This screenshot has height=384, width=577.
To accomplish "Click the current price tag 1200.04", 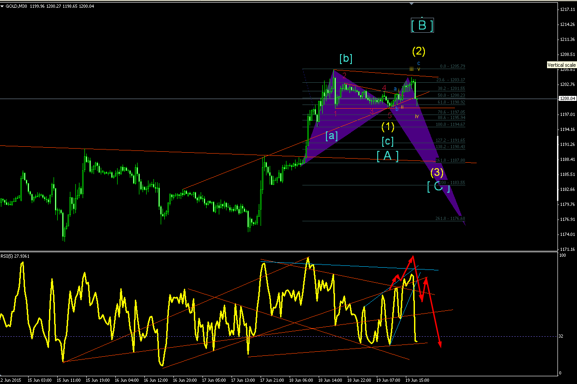I will point(567,98).
